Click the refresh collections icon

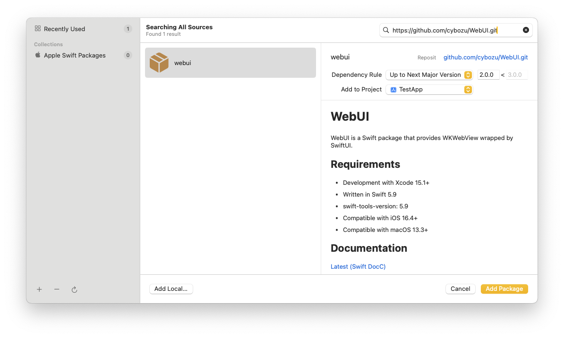74,289
